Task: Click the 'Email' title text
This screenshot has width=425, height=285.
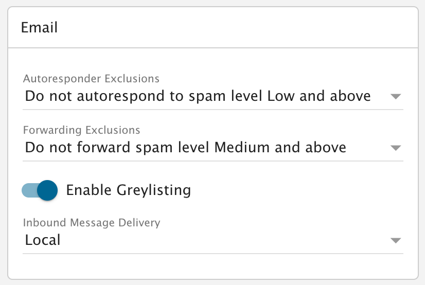Action: point(39,27)
